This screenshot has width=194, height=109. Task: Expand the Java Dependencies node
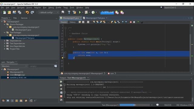(x=5, y=46)
